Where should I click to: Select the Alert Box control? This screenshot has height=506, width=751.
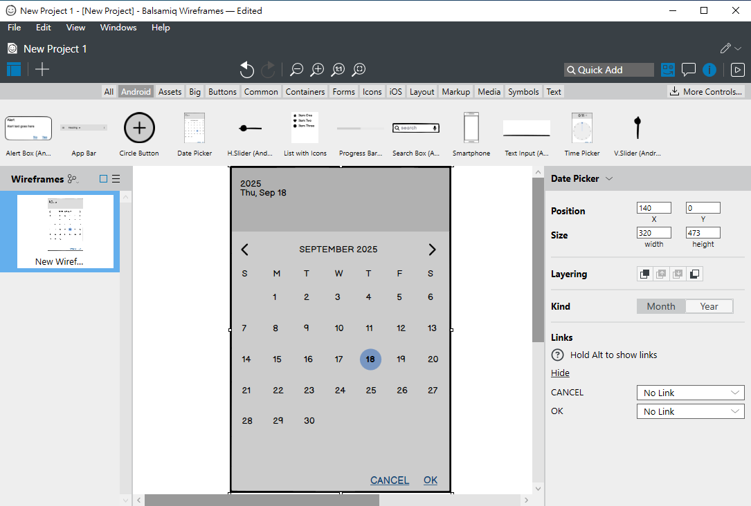pyautogui.click(x=28, y=135)
